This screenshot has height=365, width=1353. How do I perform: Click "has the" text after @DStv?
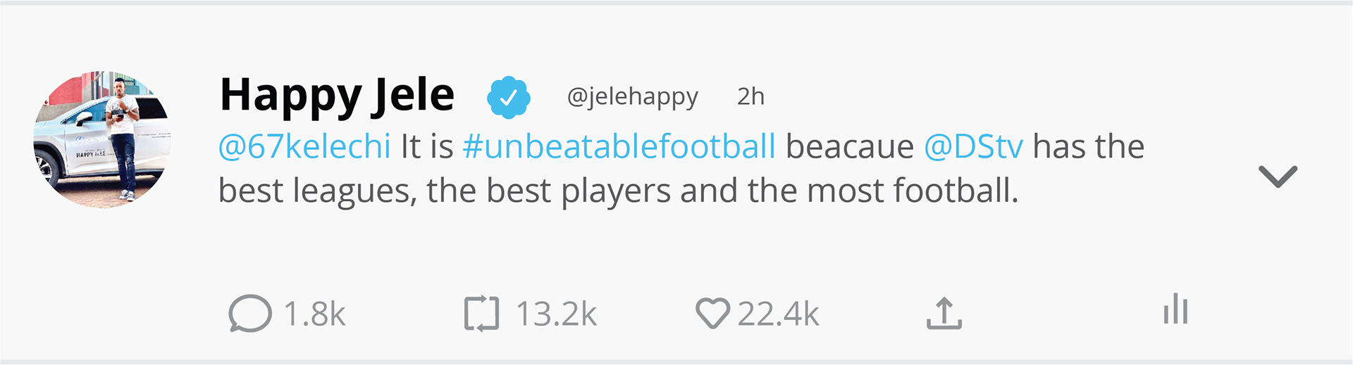[x=1088, y=147]
